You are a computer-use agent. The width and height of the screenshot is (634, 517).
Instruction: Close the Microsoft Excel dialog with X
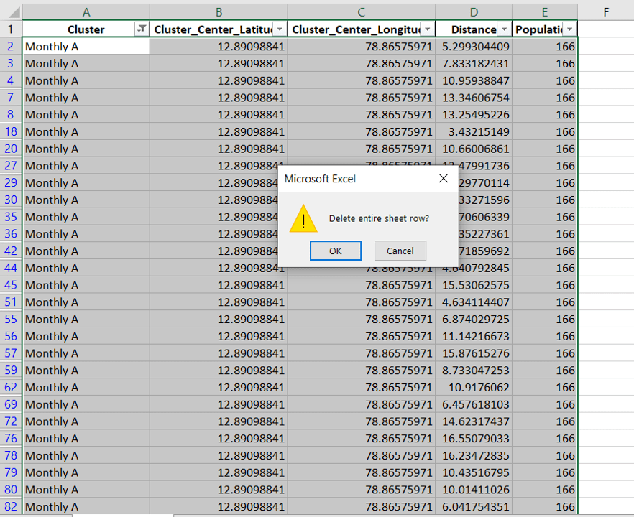pyautogui.click(x=444, y=180)
